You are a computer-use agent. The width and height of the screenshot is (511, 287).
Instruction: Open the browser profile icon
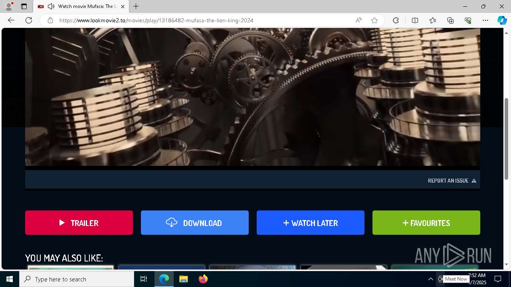[9, 6]
